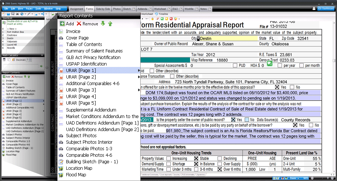Open the Dashboard button

[x=326, y=9]
